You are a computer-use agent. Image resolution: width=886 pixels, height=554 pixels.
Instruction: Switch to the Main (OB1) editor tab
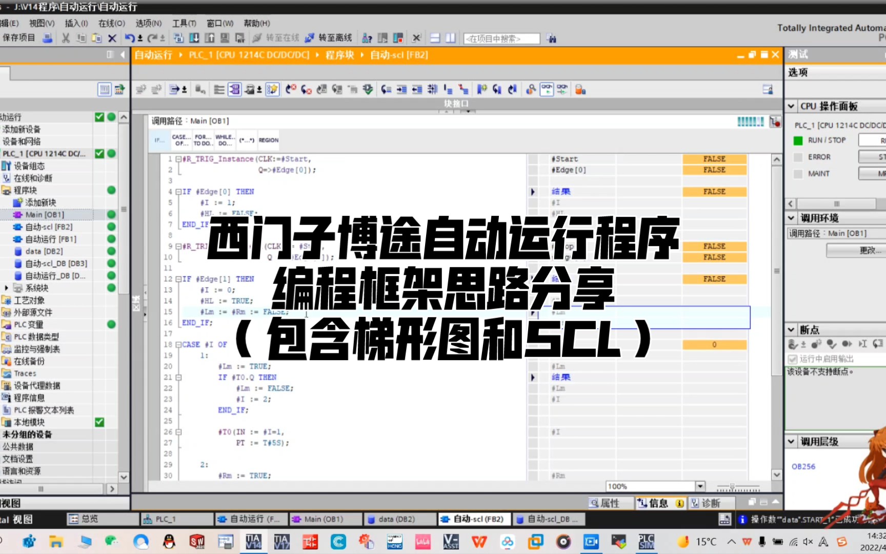click(x=327, y=519)
